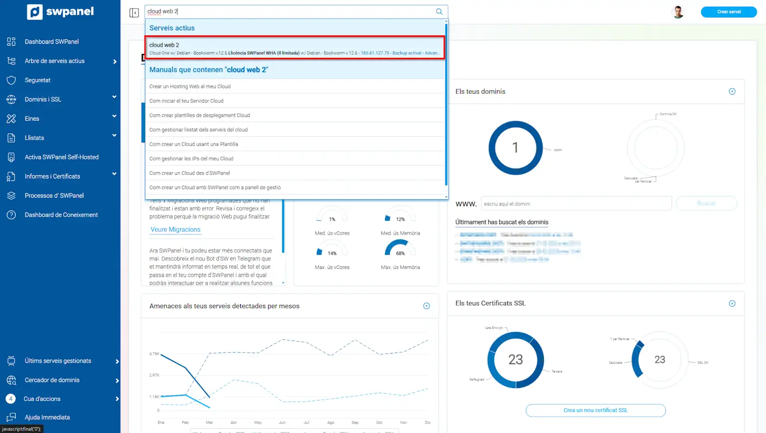Image resolution: width=766 pixels, height=433 pixels.
Task: Click the swpanel logo
Action: point(60,12)
